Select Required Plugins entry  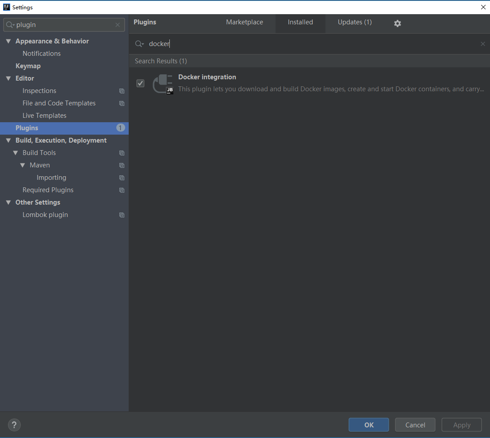tap(48, 190)
